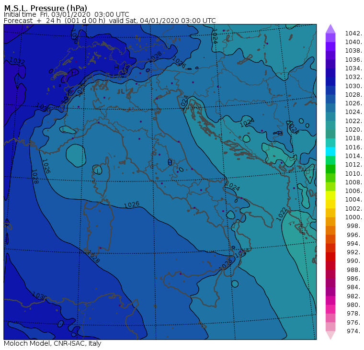Click the 1016 legend value
This screenshot has height=350, width=364.
[x=353, y=147]
